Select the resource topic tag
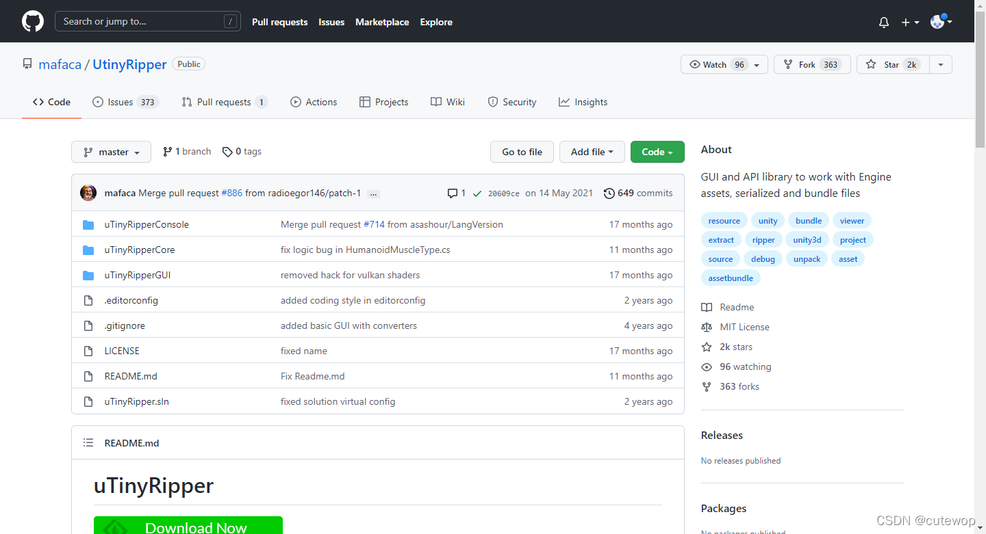 coord(724,220)
